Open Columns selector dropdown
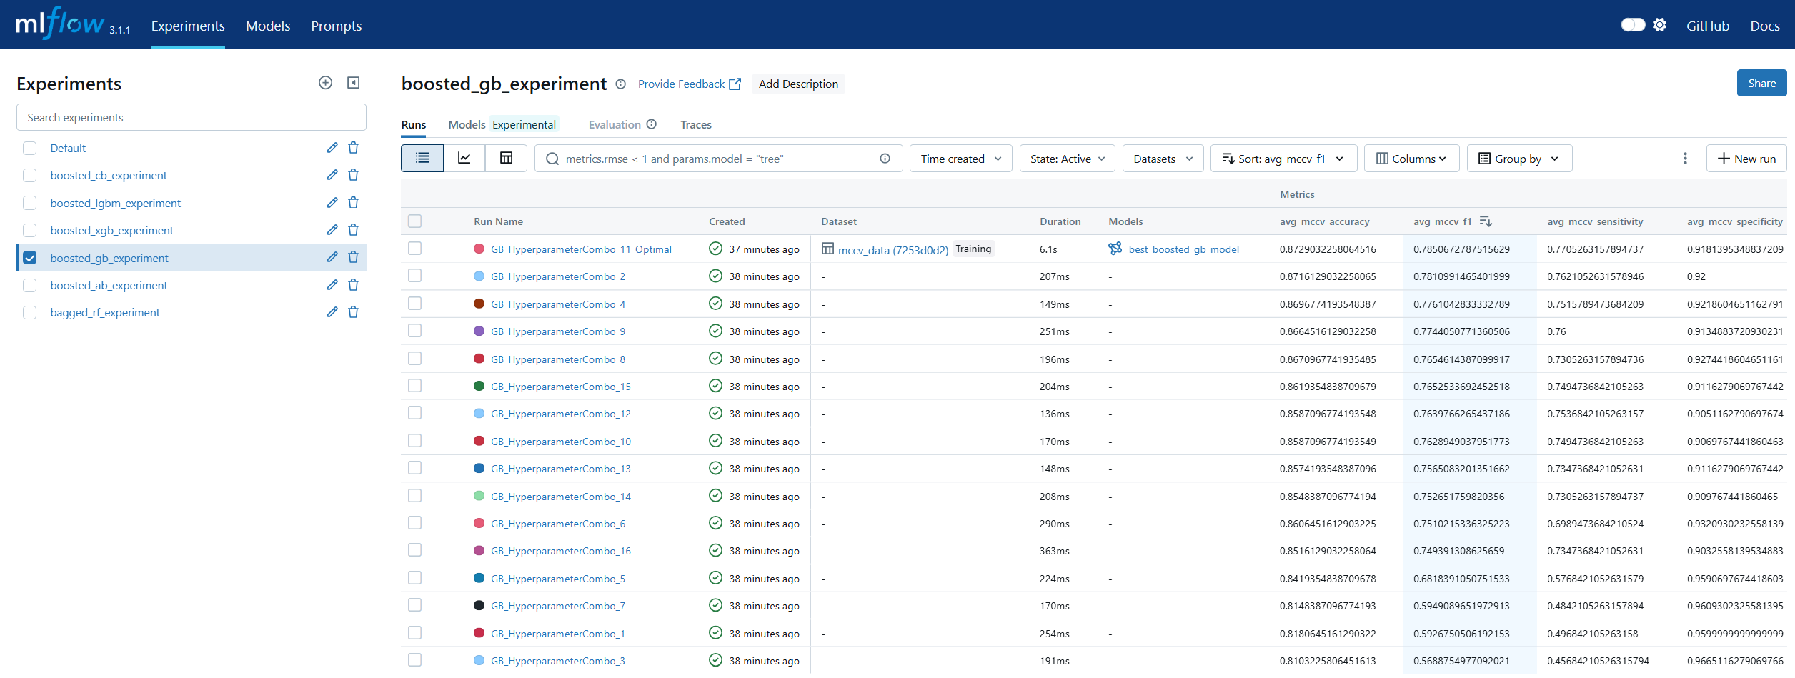 tap(1411, 159)
